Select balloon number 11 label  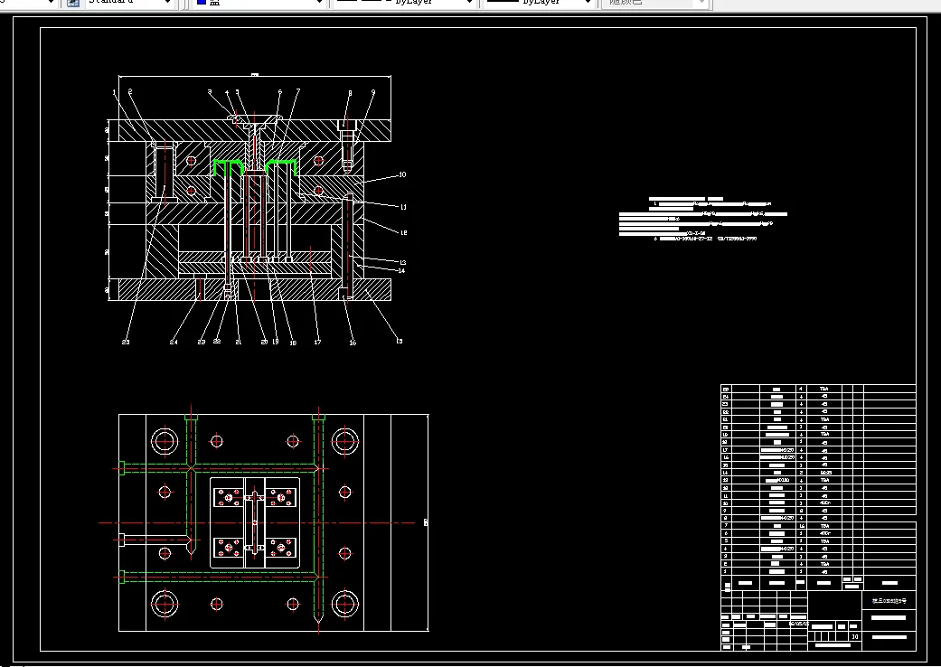pos(403,207)
